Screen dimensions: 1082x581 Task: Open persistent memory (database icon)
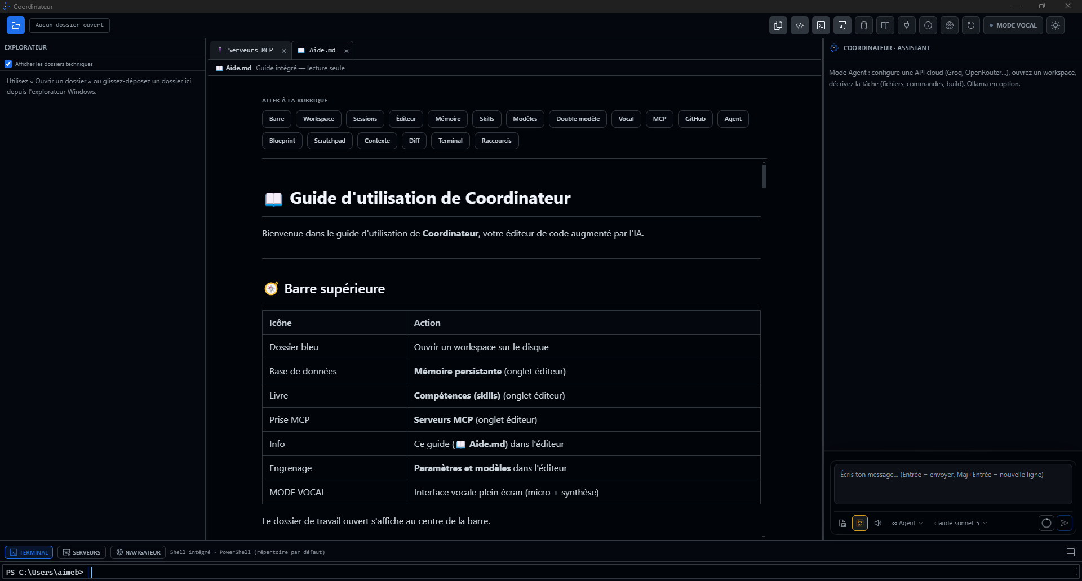point(864,25)
